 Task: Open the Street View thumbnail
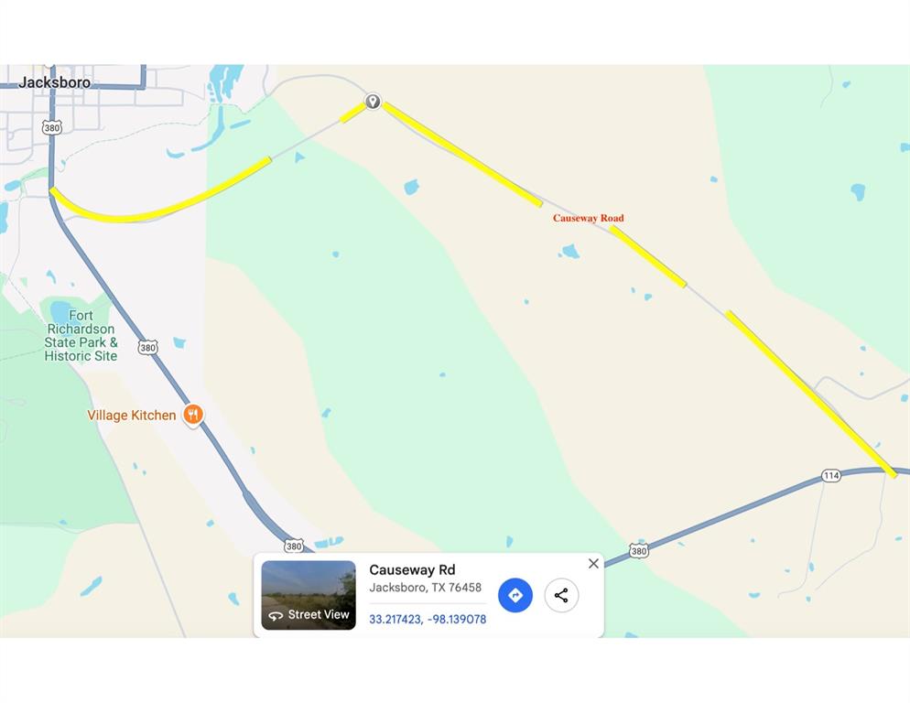pos(309,595)
